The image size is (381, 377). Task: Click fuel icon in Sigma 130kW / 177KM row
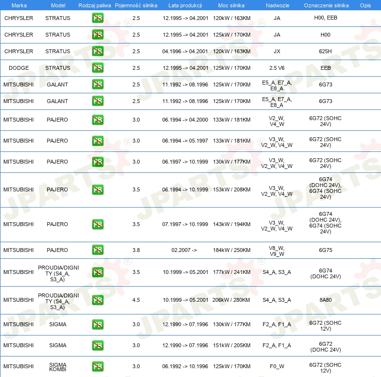pos(97,324)
